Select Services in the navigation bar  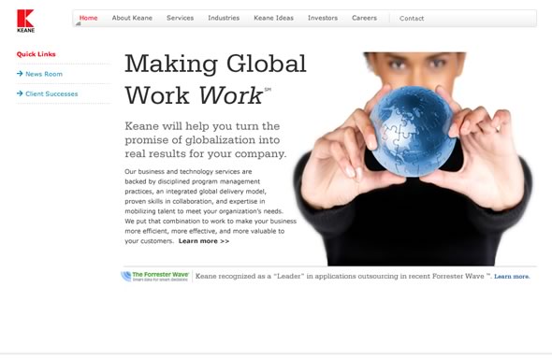(180, 18)
